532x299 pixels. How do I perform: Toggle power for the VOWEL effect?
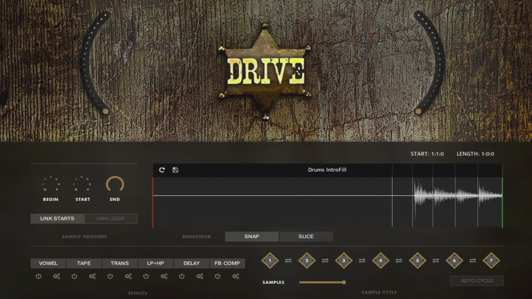click(39, 276)
